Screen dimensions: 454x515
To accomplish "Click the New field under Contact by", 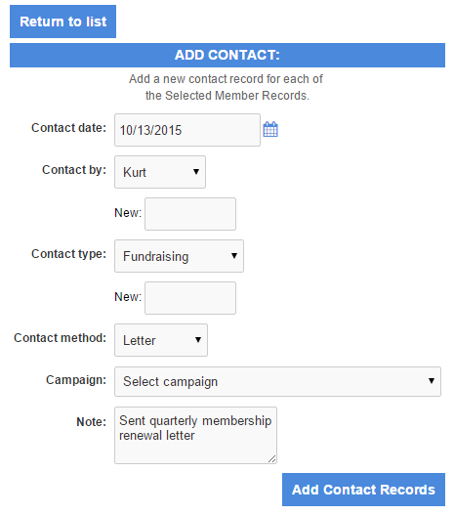I will tap(190, 214).
